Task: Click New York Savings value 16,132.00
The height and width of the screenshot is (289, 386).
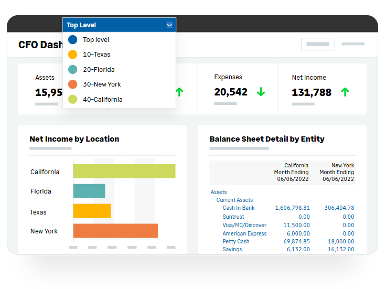Action: (x=341, y=249)
